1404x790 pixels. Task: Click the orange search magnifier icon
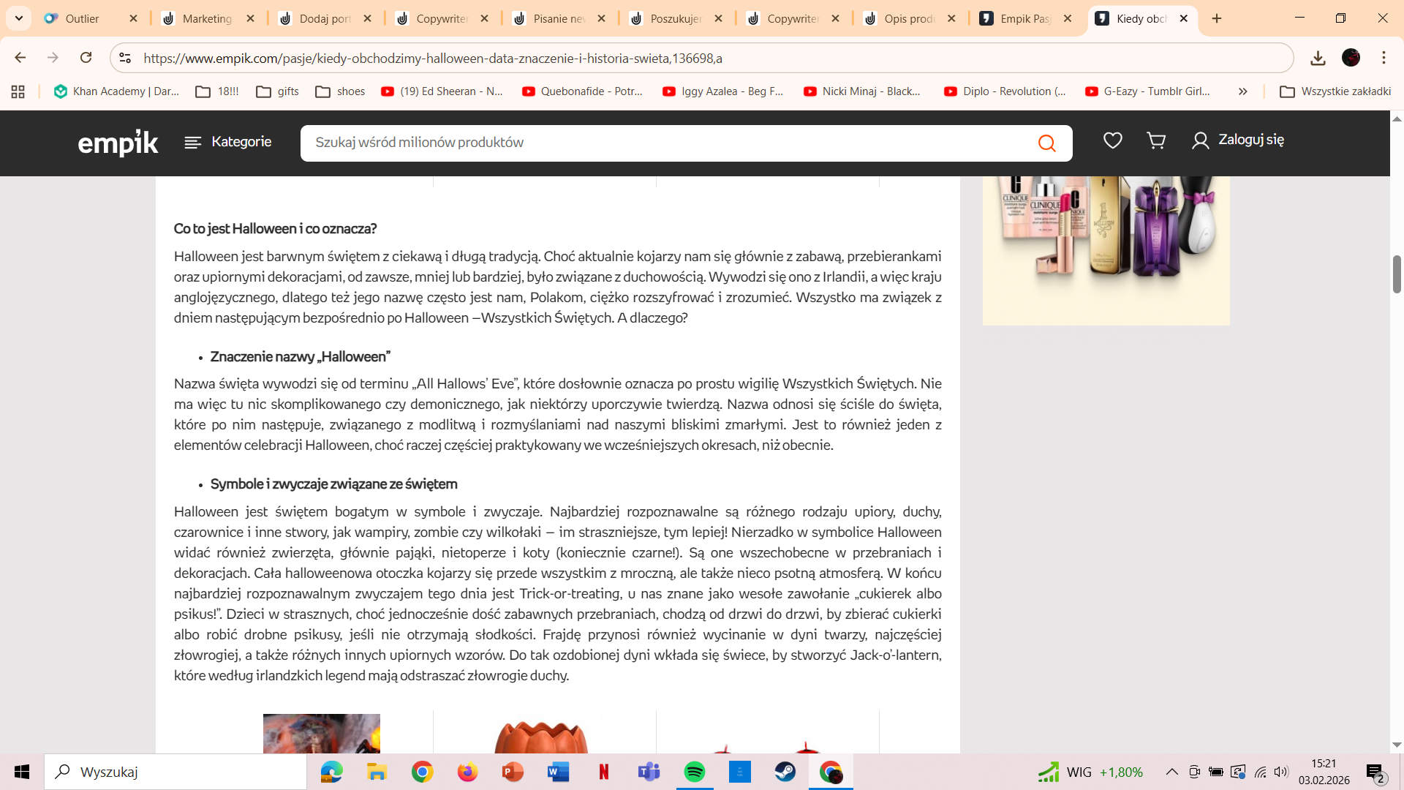1046,143
